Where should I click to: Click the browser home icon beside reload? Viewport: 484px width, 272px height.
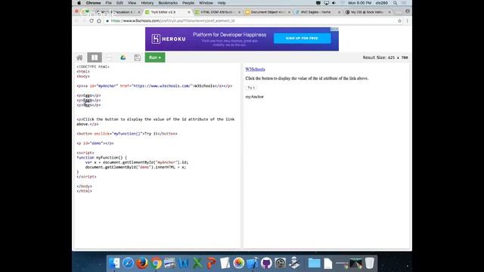[99, 20]
